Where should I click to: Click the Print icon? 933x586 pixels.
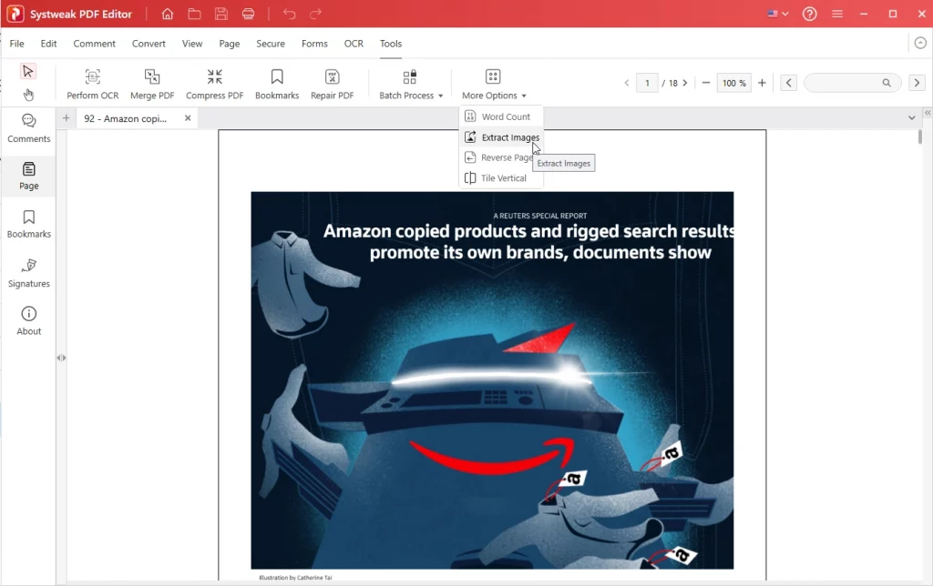[248, 14]
